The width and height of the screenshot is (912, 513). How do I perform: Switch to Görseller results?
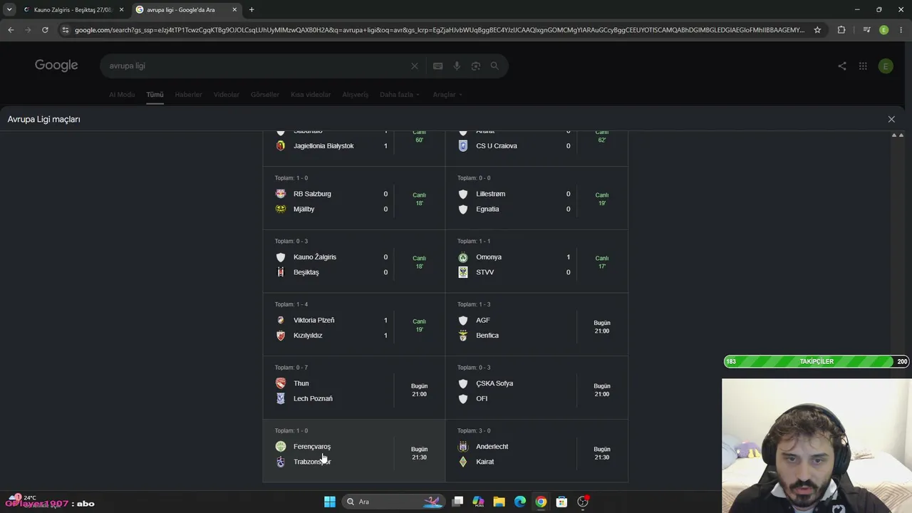click(265, 95)
